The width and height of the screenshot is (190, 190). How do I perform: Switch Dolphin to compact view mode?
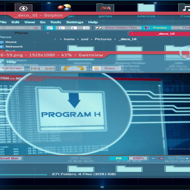click(x=74, y=28)
